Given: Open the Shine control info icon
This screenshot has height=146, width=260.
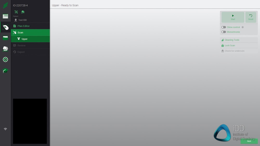Looking at the screenshot, I should pos(243,27).
